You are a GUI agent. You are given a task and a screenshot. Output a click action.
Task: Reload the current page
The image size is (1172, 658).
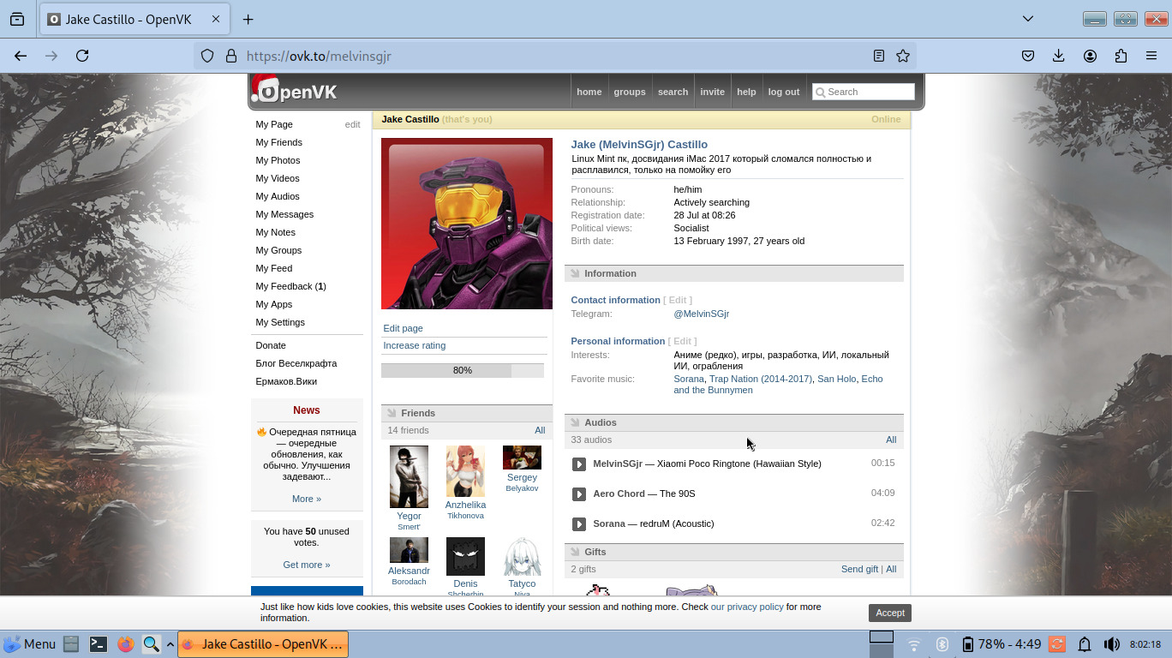click(82, 56)
